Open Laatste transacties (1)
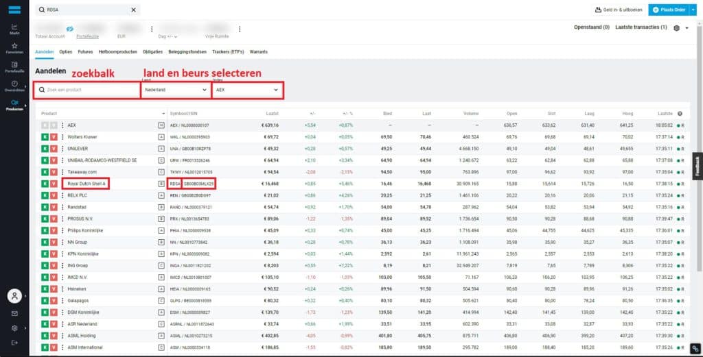The width and height of the screenshot is (703, 357). [x=641, y=27]
